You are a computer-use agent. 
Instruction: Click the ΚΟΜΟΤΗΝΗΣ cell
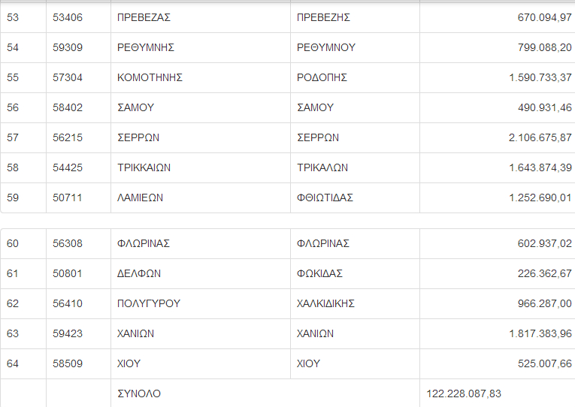point(150,77)
